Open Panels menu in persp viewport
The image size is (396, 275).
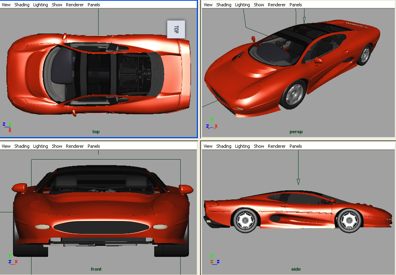(296, 5)
